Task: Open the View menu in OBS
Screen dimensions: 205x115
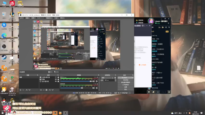Action: 33,18
